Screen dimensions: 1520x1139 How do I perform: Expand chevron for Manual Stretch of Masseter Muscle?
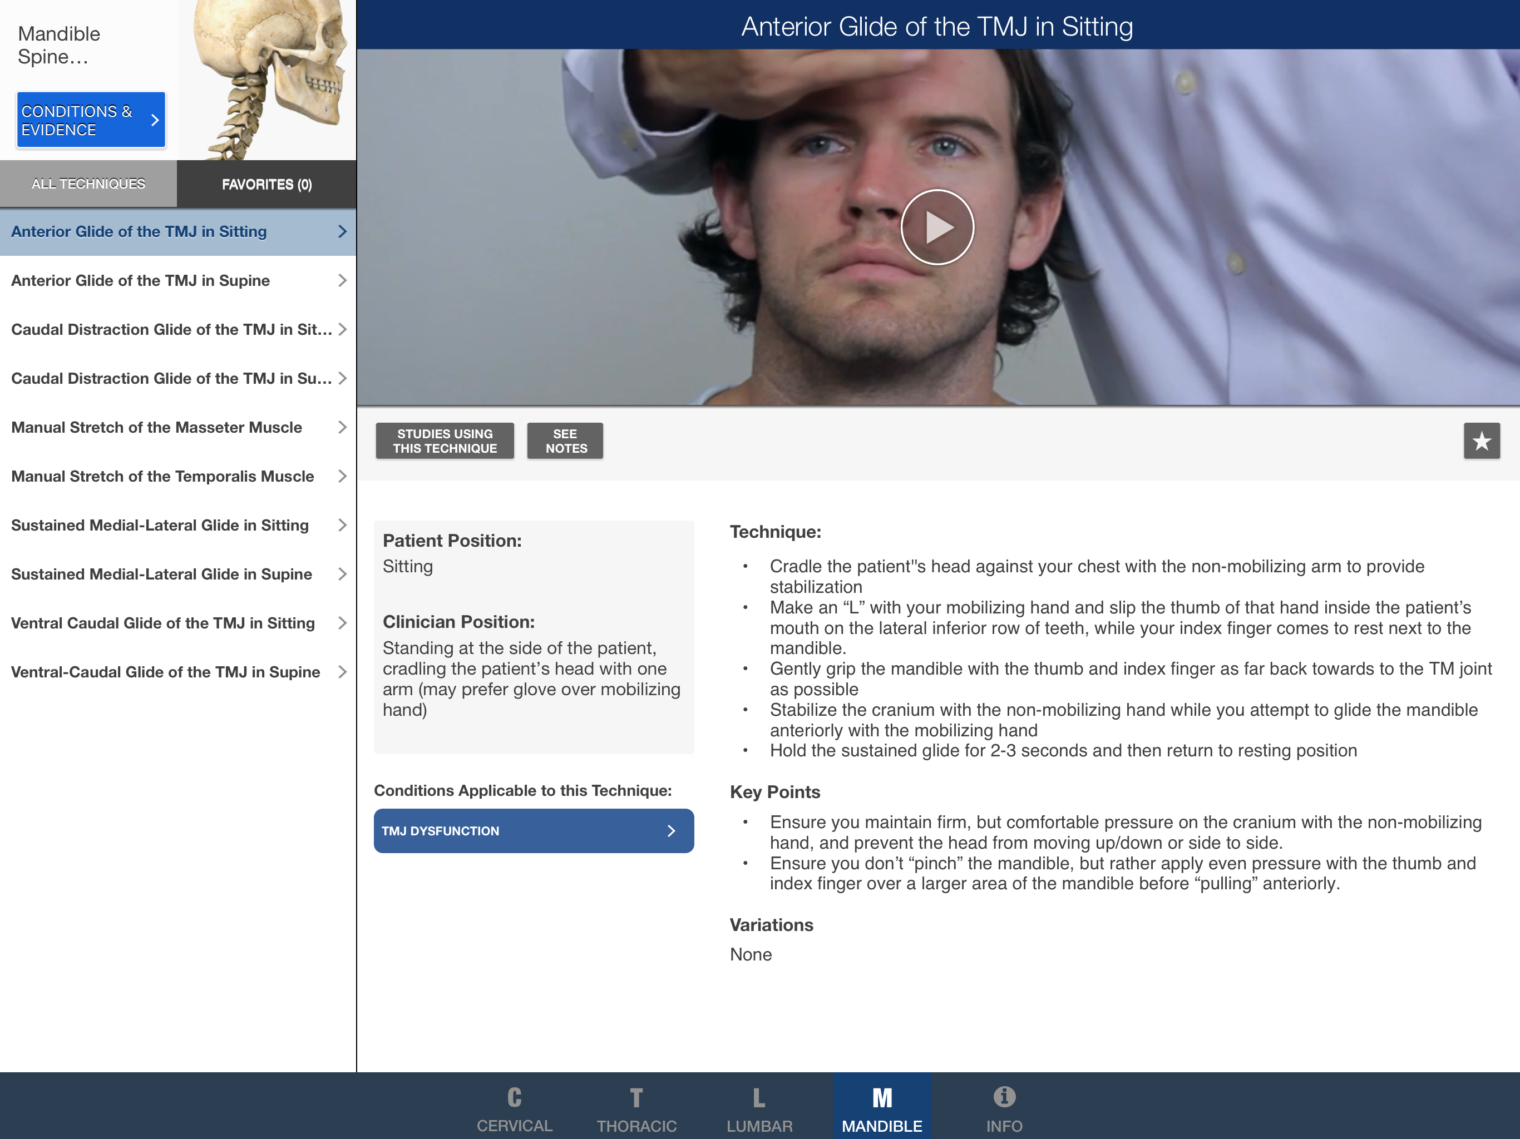[342, 427]
